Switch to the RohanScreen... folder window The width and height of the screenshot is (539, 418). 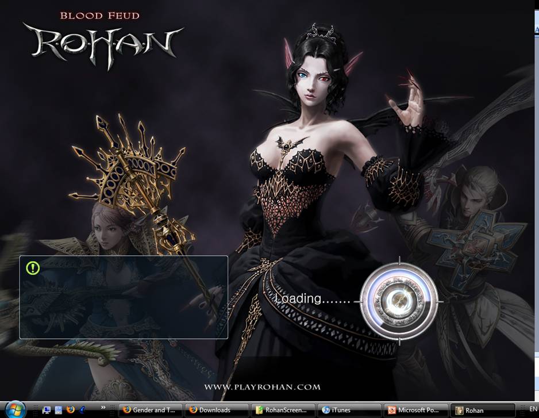click(283, 410)
